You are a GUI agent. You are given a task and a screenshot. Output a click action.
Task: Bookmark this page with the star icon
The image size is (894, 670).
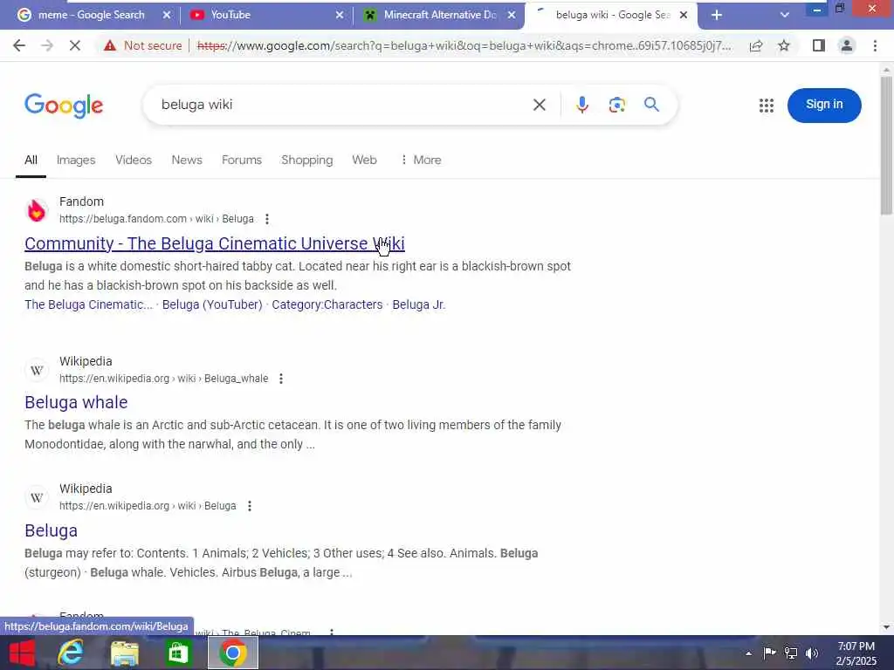(784, 45)
